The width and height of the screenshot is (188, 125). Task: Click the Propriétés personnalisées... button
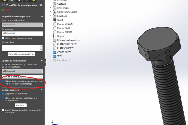(22, 54)
